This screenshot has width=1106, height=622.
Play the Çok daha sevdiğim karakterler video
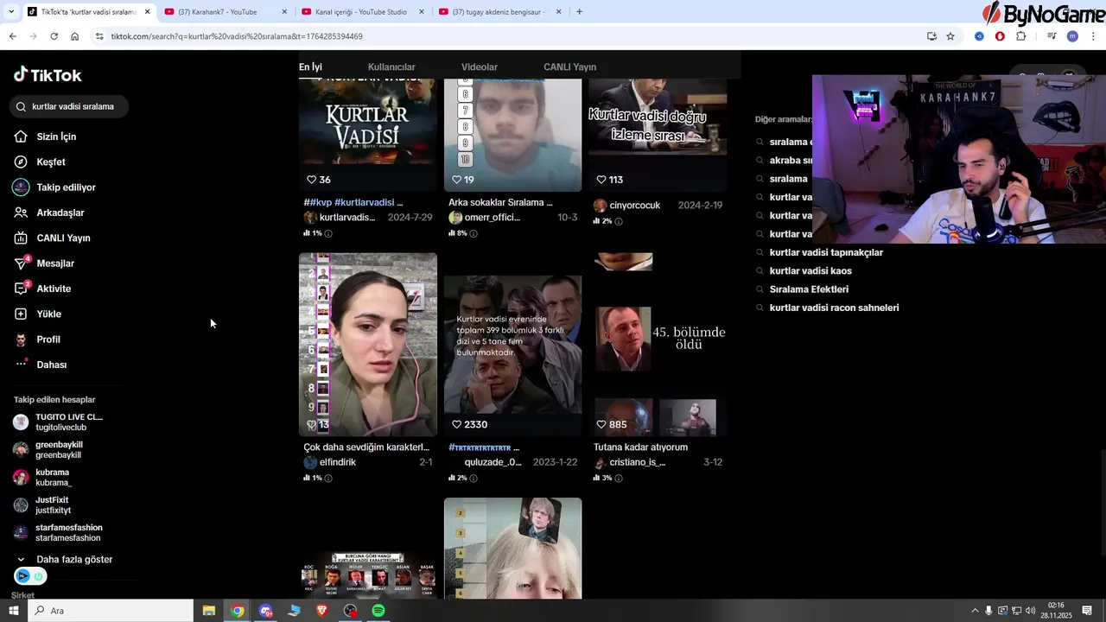[368, 345]
